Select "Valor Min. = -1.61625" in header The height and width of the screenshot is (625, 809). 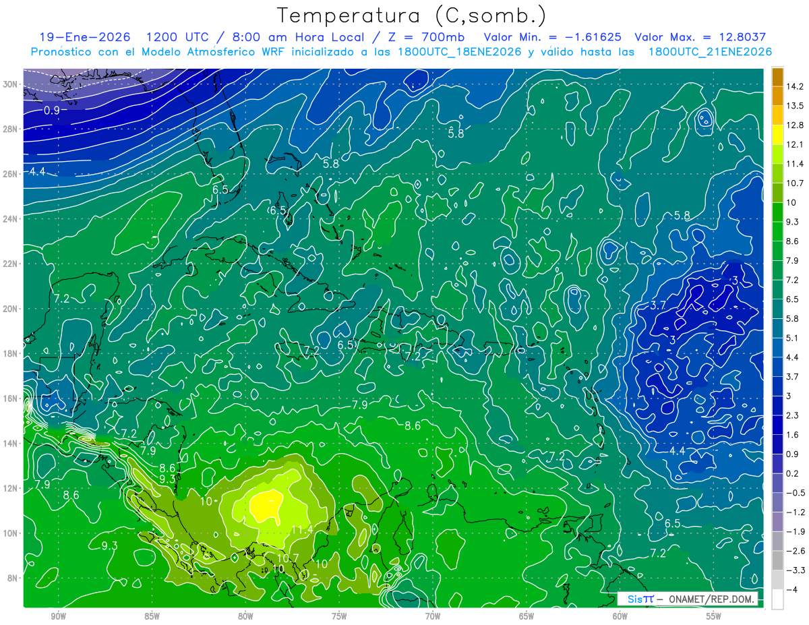coord(553,37)
